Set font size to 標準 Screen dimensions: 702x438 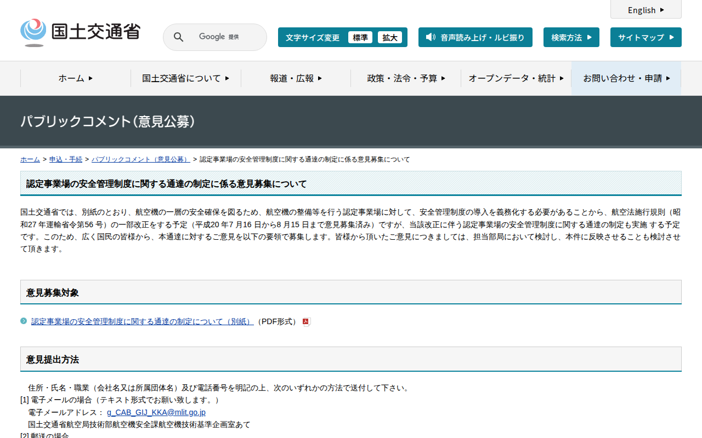360,37
